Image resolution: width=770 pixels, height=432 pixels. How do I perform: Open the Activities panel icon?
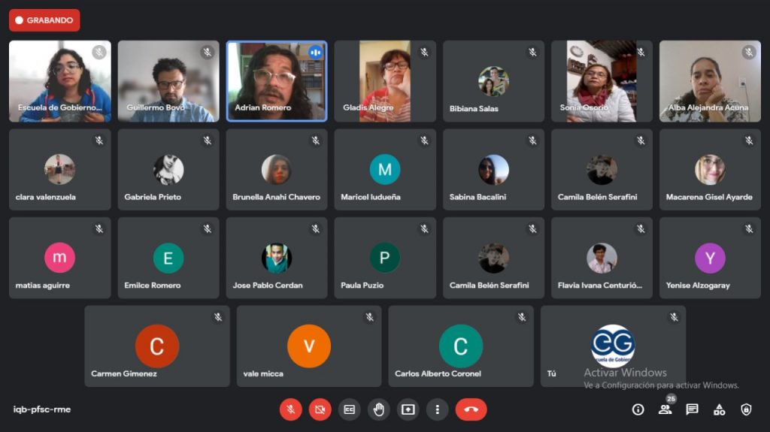pyautogui.click(x=719, y=409)
